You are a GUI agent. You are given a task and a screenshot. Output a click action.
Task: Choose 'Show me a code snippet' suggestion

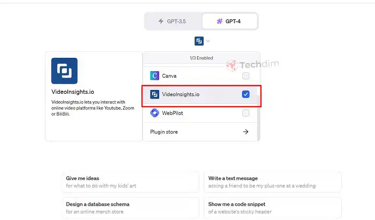point(272,208)
